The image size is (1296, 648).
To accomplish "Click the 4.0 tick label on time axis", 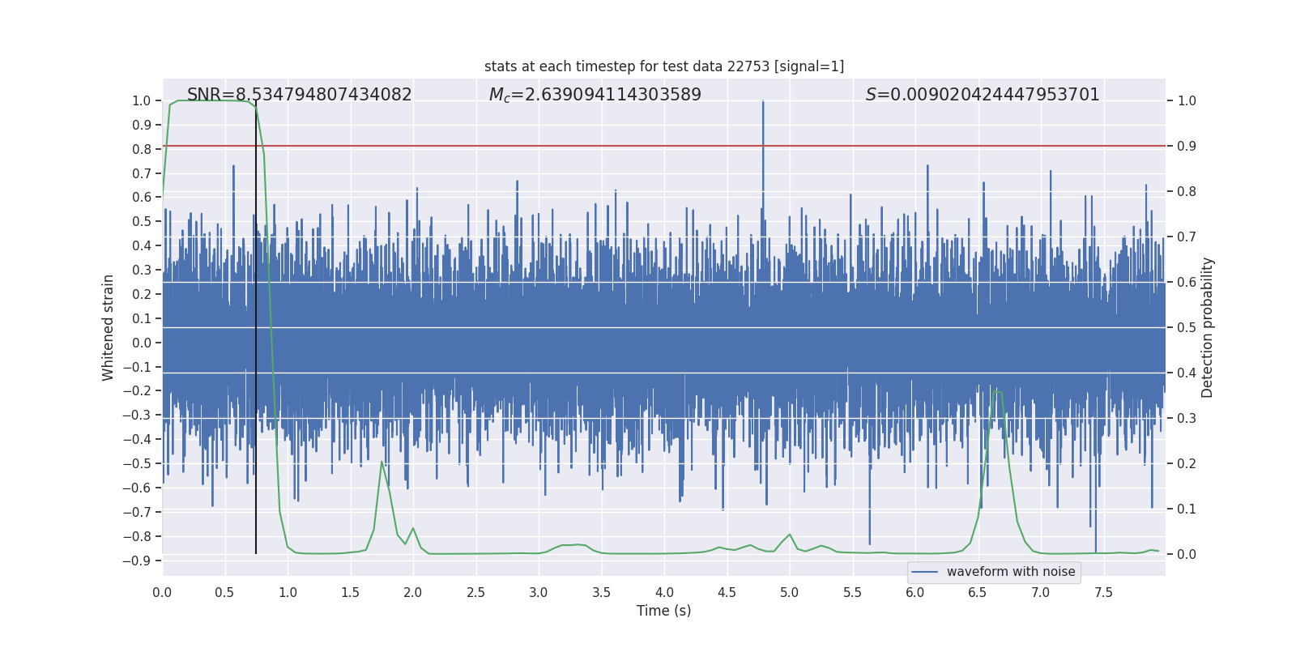I will click(x=664, y=593).
